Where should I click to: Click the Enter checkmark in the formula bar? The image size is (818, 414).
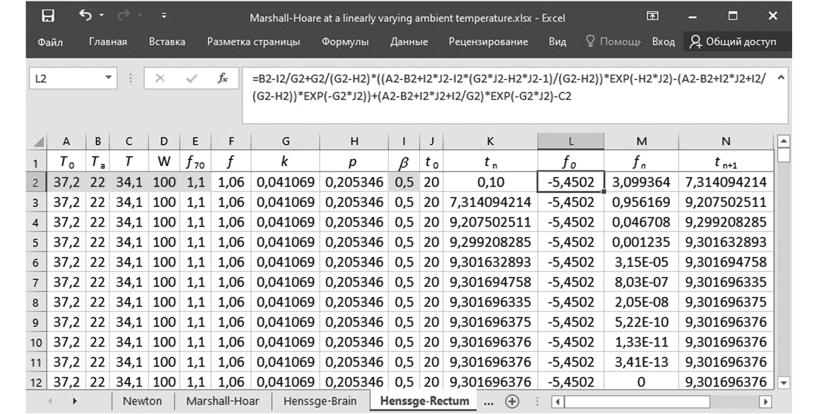[x=192, y=78]
